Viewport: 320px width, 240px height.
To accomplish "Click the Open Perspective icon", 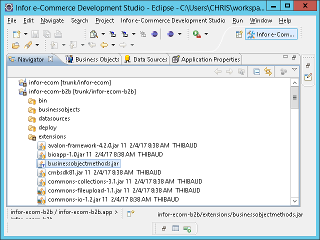I will point(239,34).
